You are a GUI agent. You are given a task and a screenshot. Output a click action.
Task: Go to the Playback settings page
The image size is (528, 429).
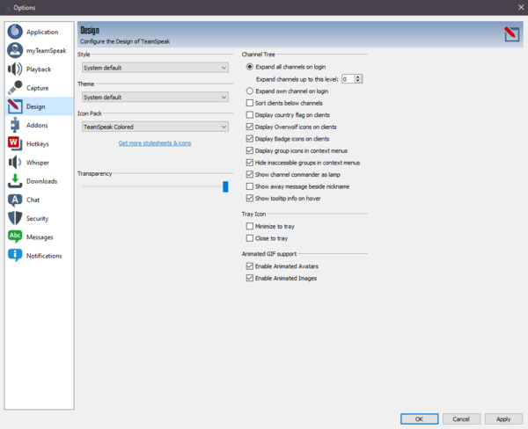pyautogui.click(x=39, y=69)
